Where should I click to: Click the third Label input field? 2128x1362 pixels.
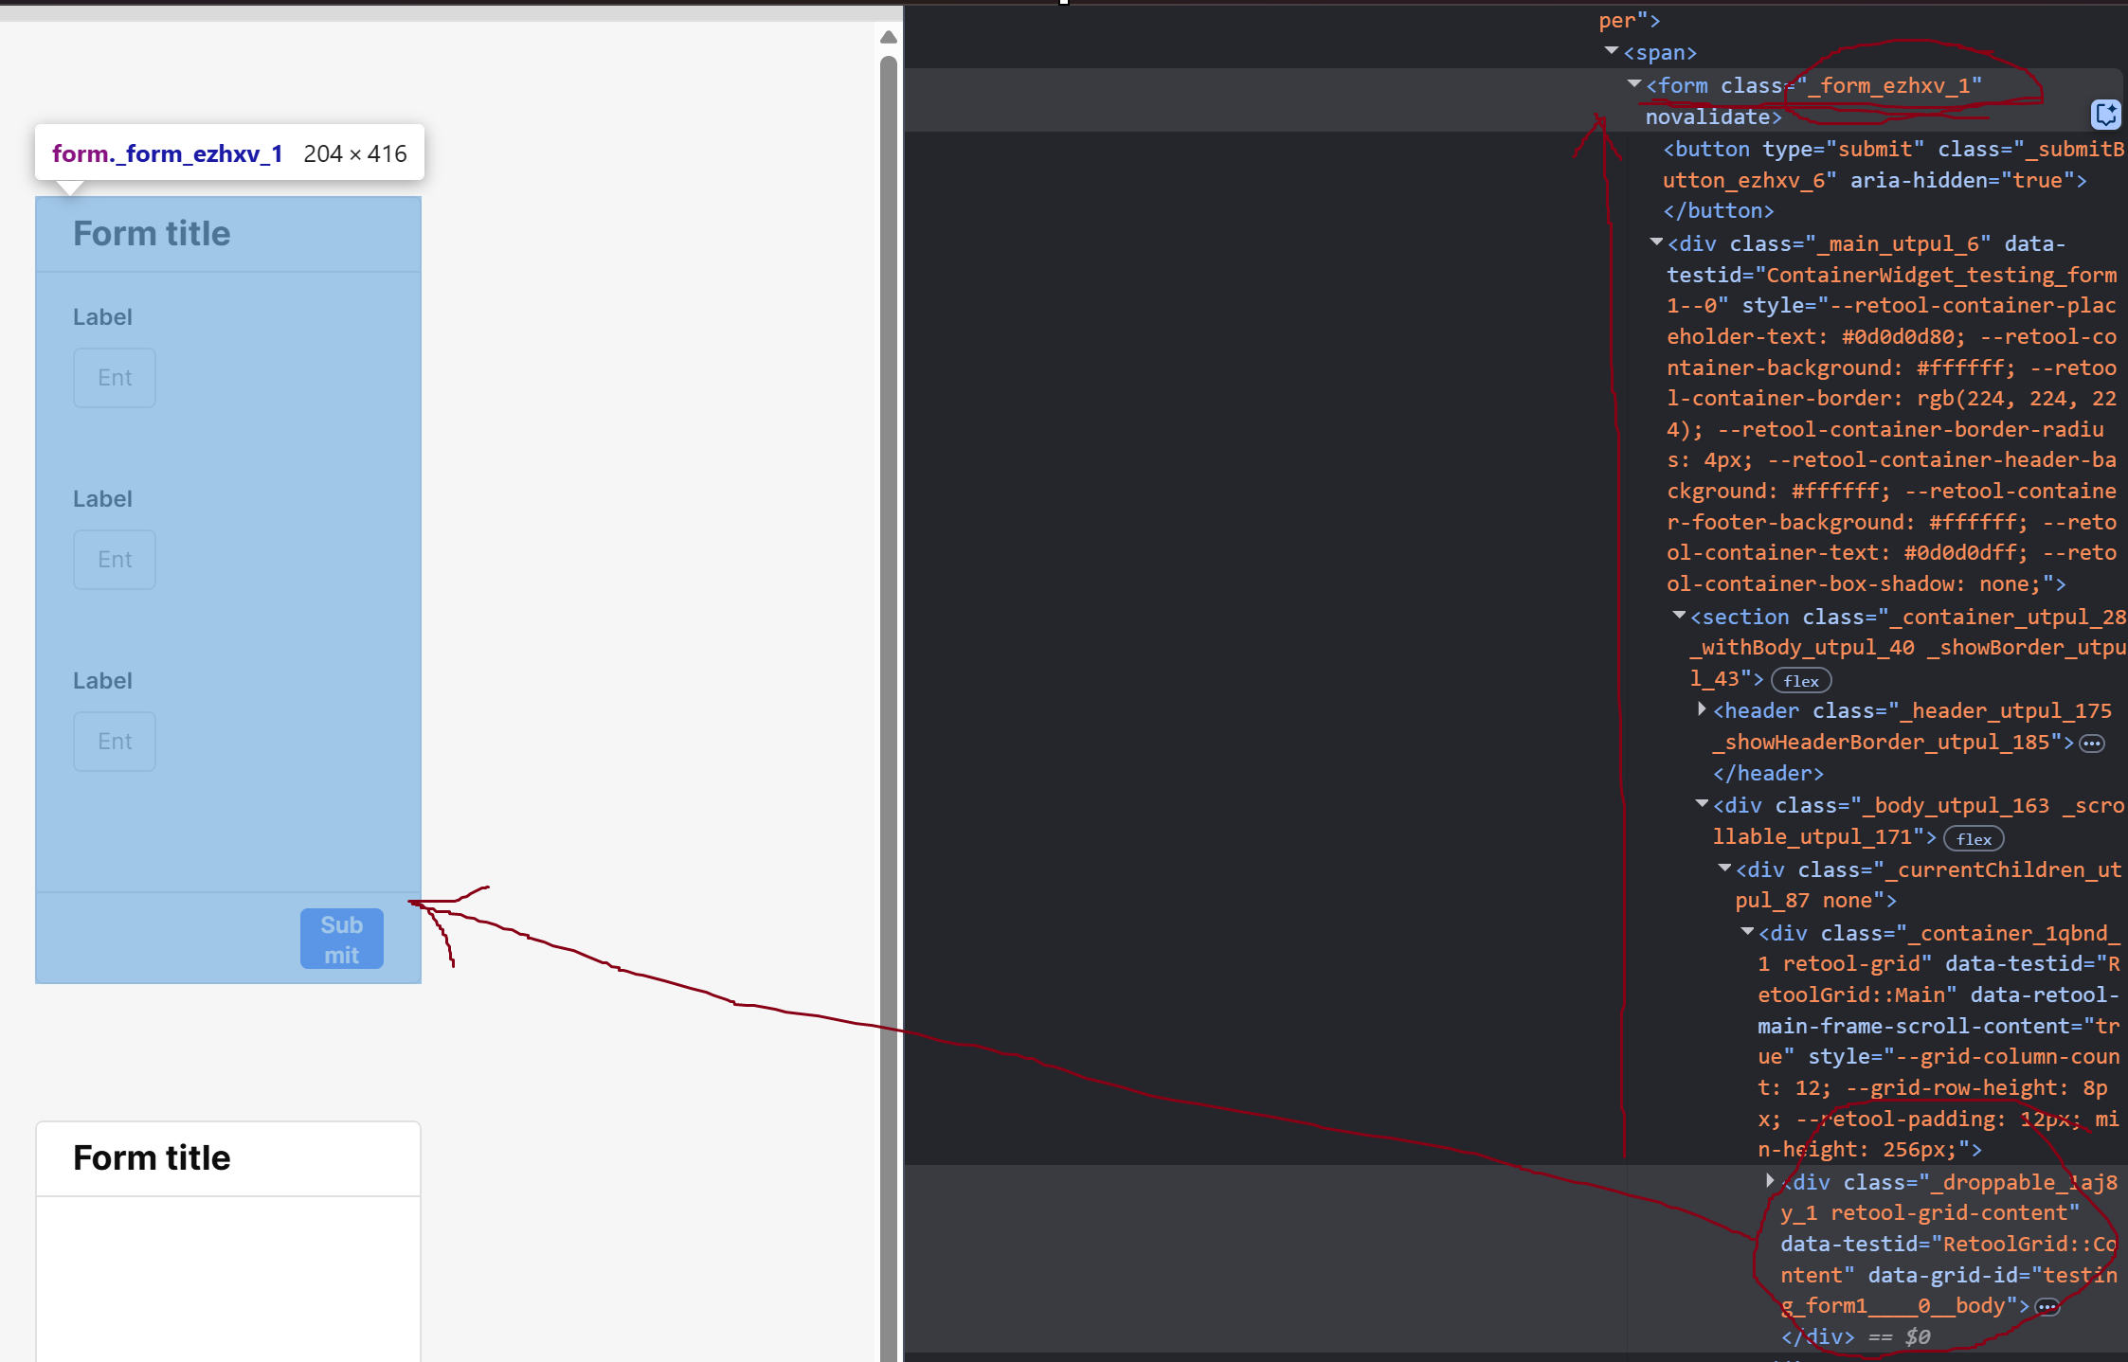[115, 742]
